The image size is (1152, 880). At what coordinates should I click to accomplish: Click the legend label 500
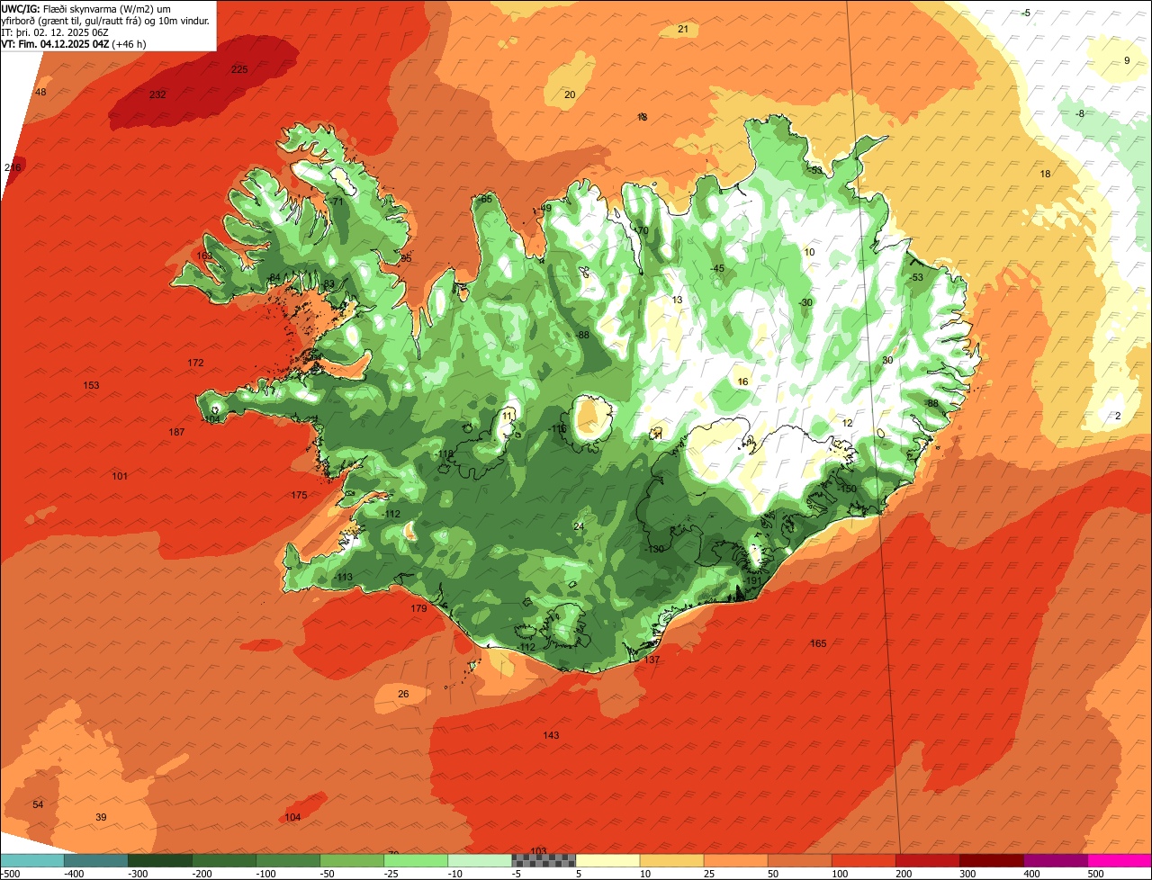(1095, 874)
